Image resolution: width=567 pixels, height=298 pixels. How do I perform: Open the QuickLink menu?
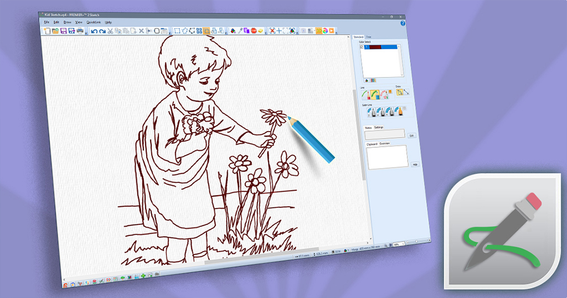[x=94, y=23]
